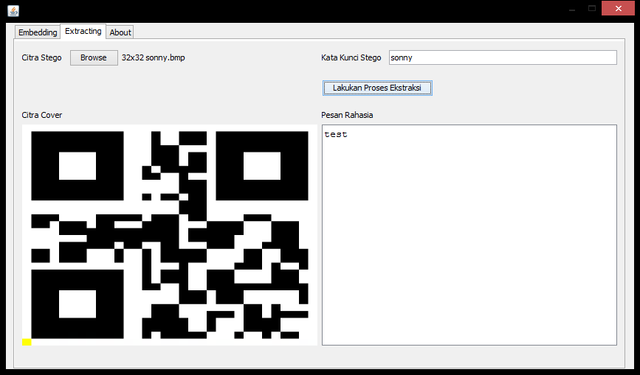Open the About tab
Screen dimensions: 640x375
(x=120, y=32)
